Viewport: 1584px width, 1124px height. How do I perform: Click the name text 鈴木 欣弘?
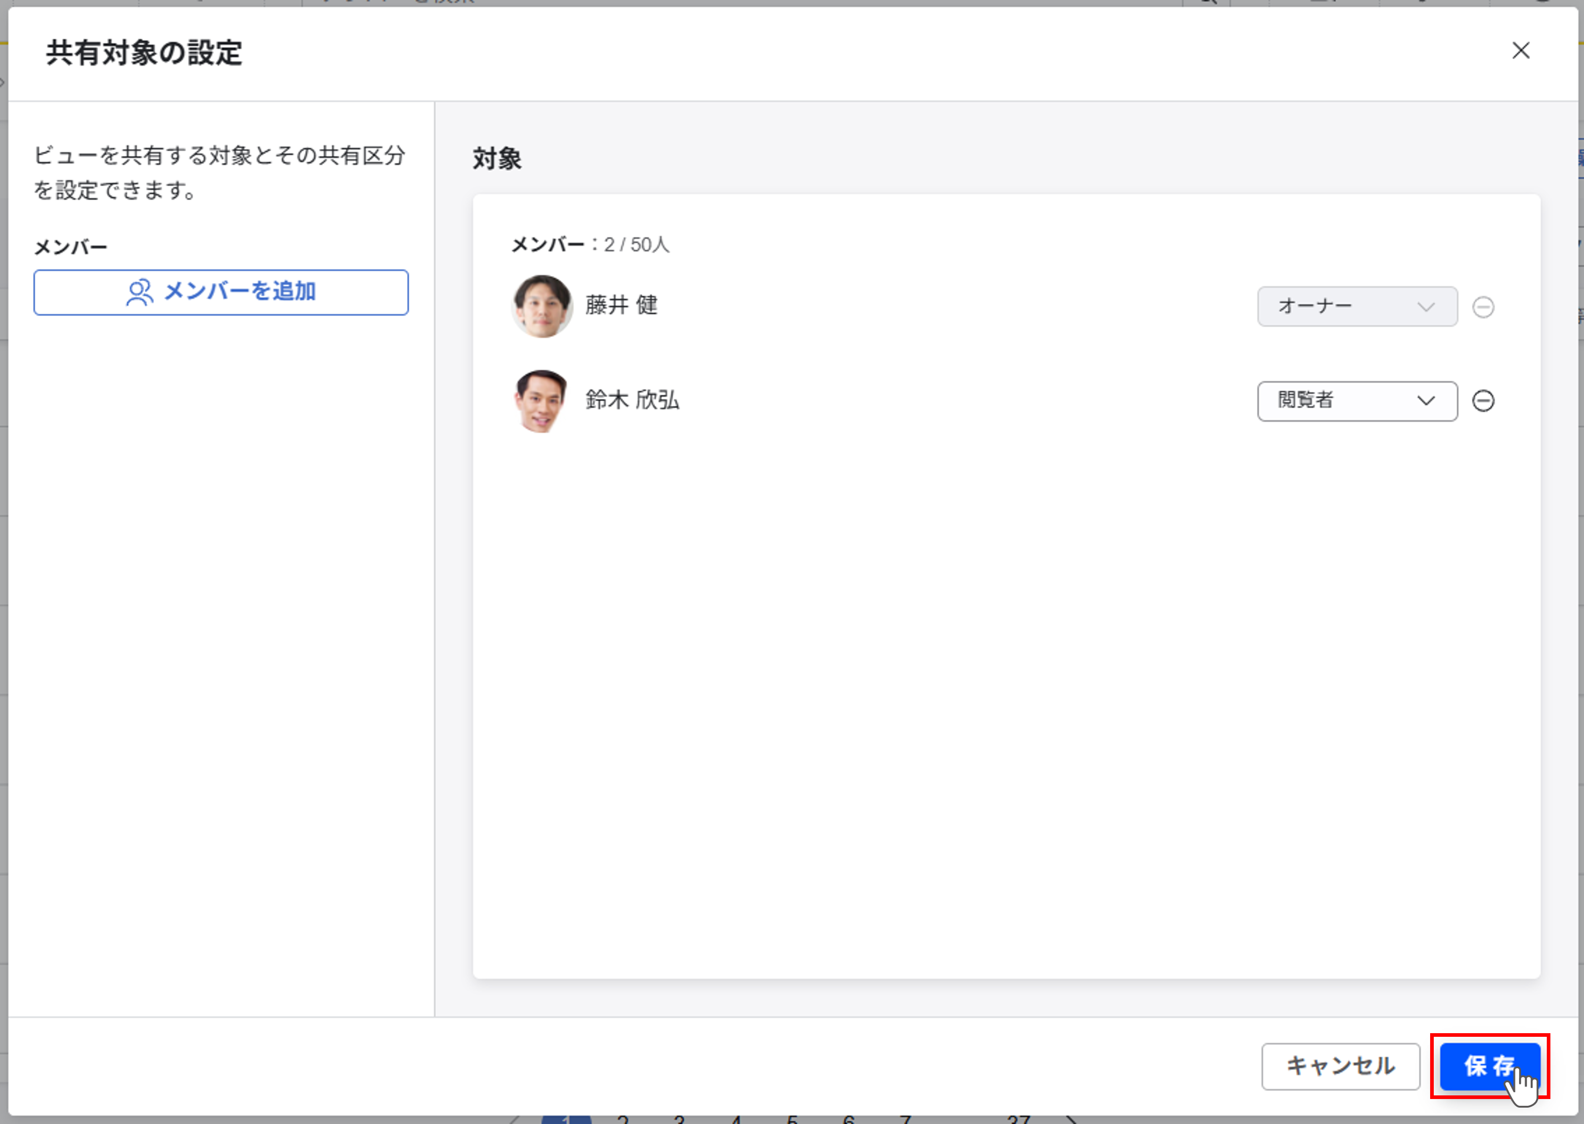(631, 400)
